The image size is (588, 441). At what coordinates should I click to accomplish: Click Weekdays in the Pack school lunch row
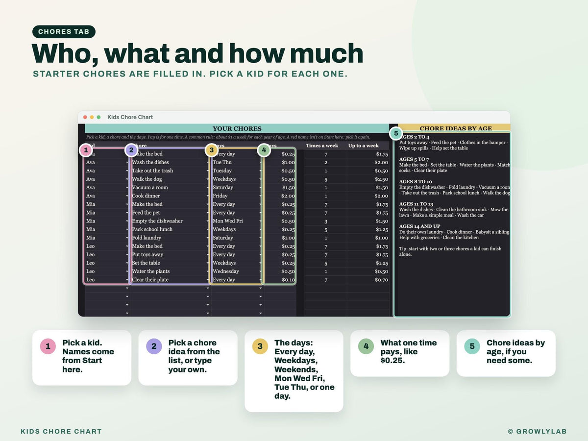pyautogui.click(x=224, y=229)
